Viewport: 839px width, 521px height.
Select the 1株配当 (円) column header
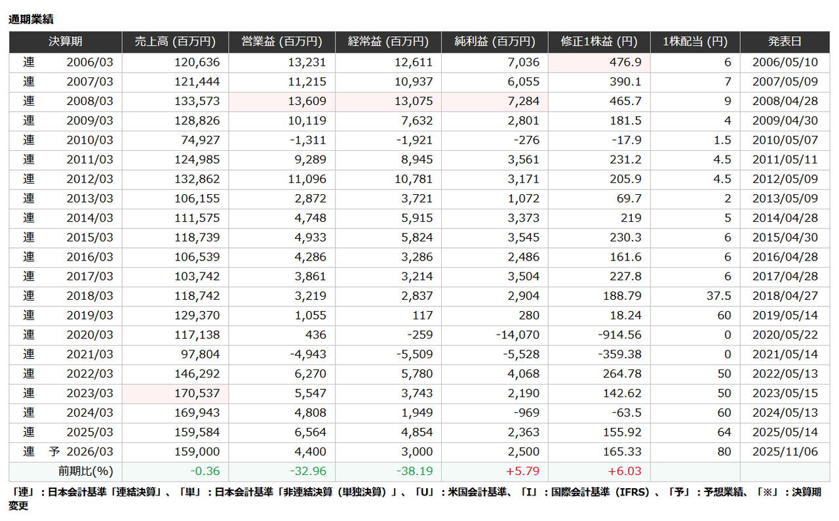695,42
